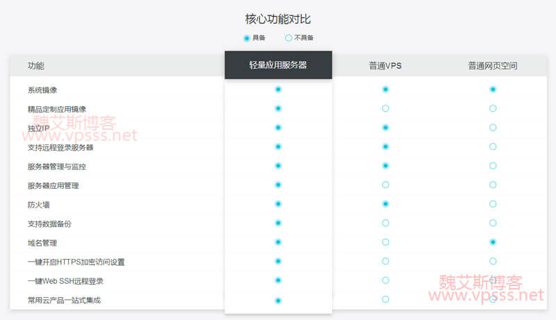The height and width of the screenshot is (320, 556).
Task: Select the 轻量应用服务器 column header
Action: pos(278,65)
